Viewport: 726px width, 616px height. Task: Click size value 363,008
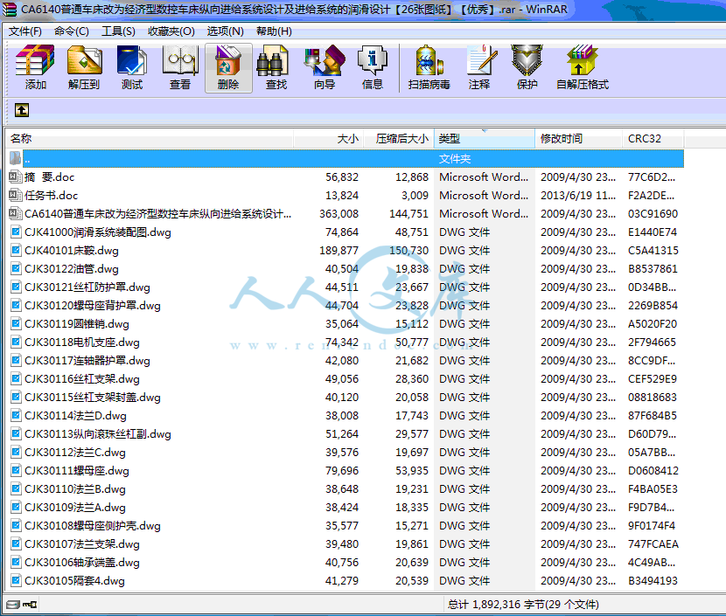point(339,214)
